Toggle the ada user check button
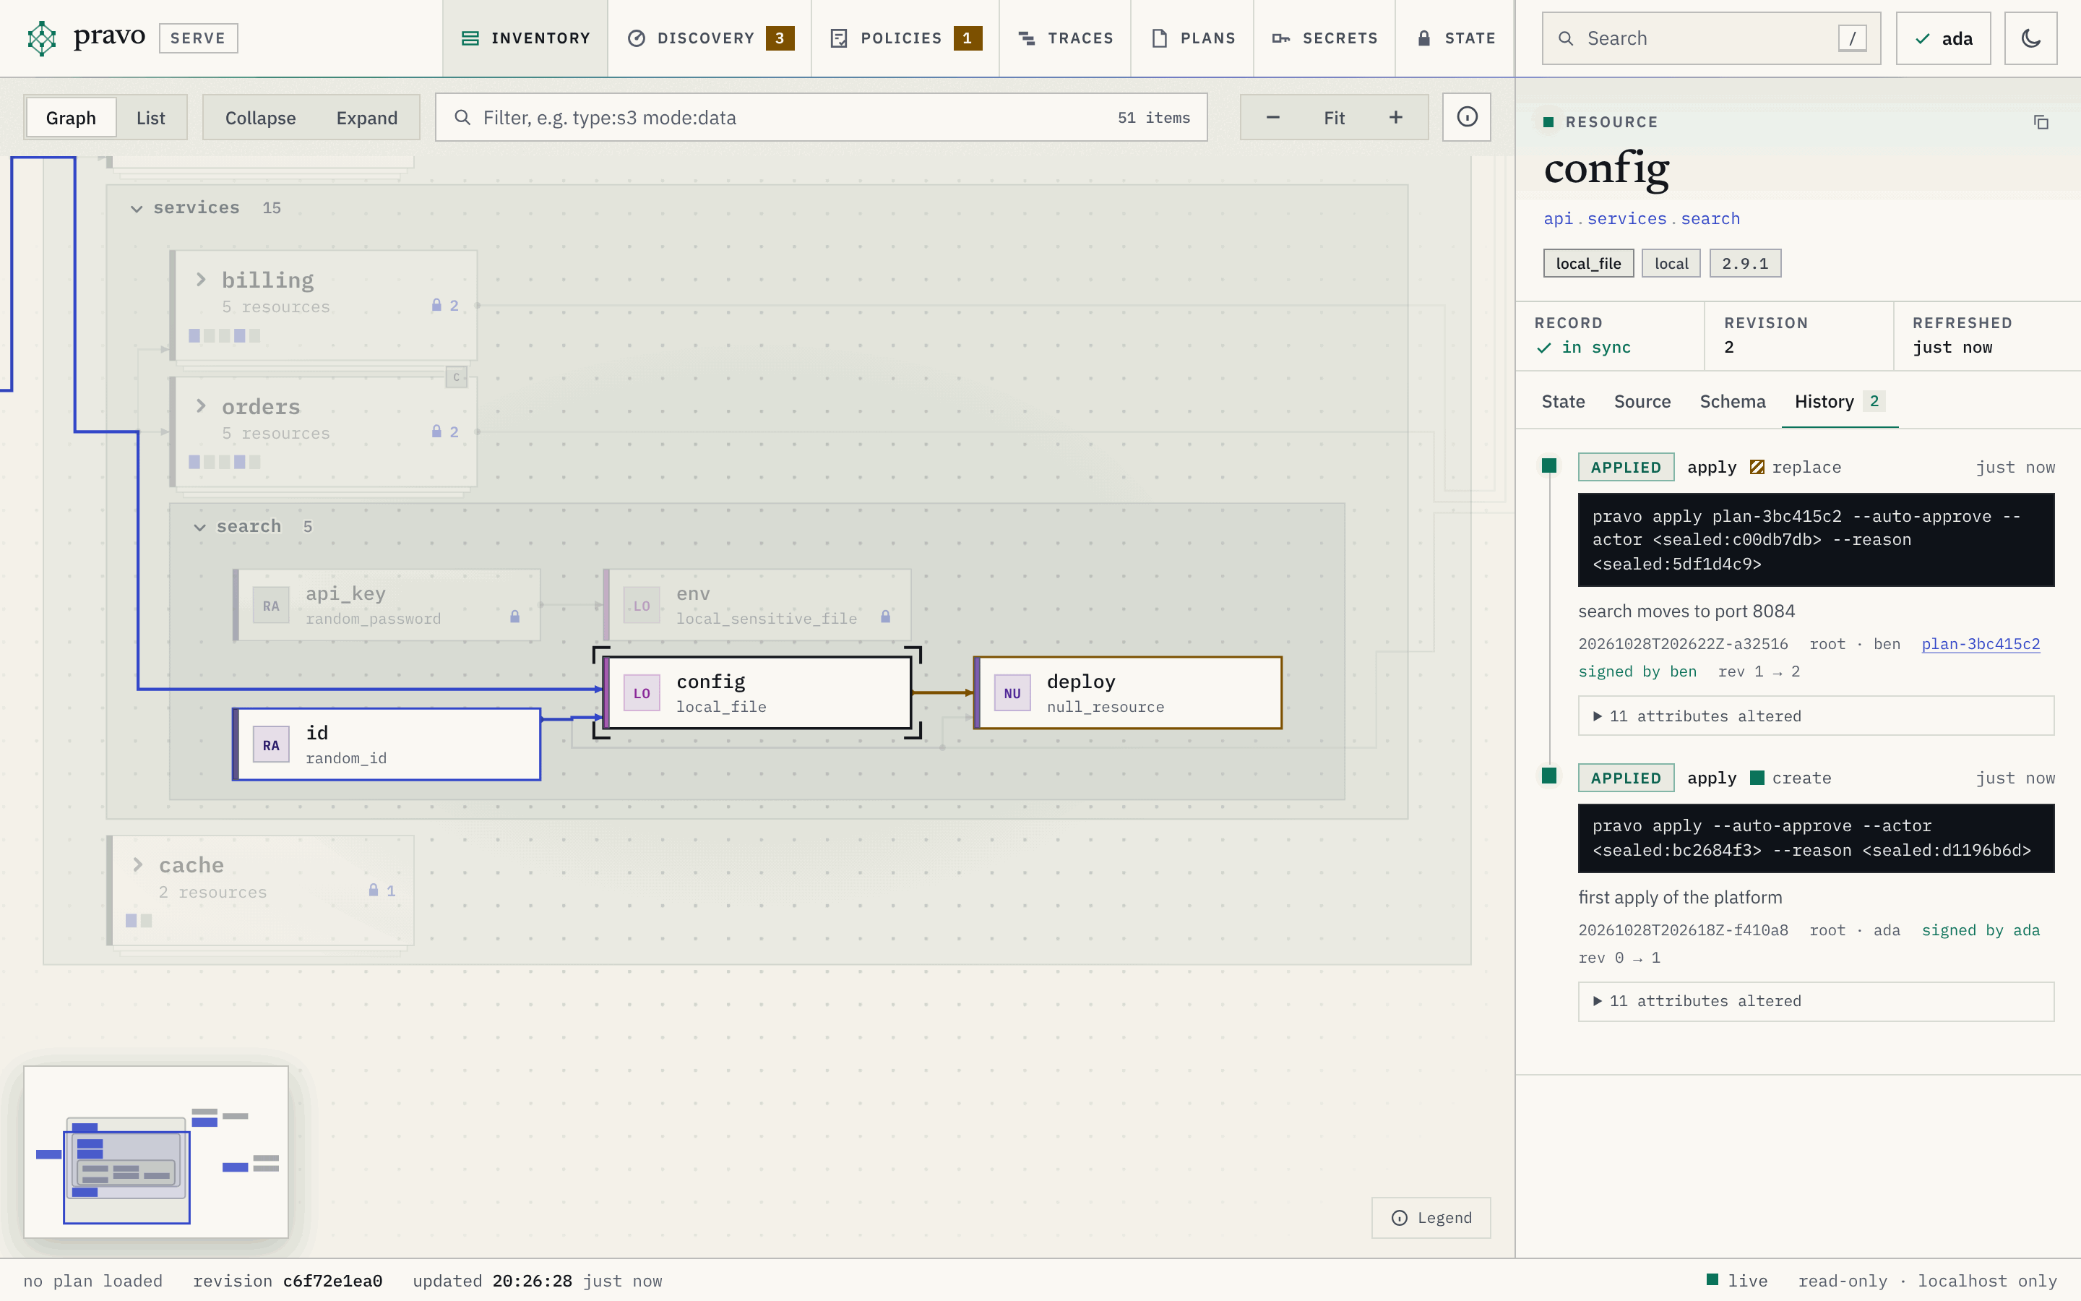 1942,38
